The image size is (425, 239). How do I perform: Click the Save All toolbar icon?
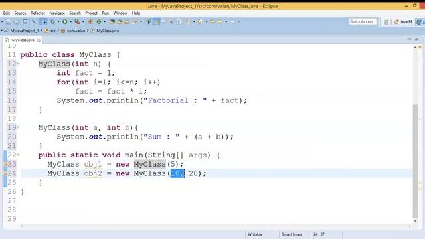[16, 21]
